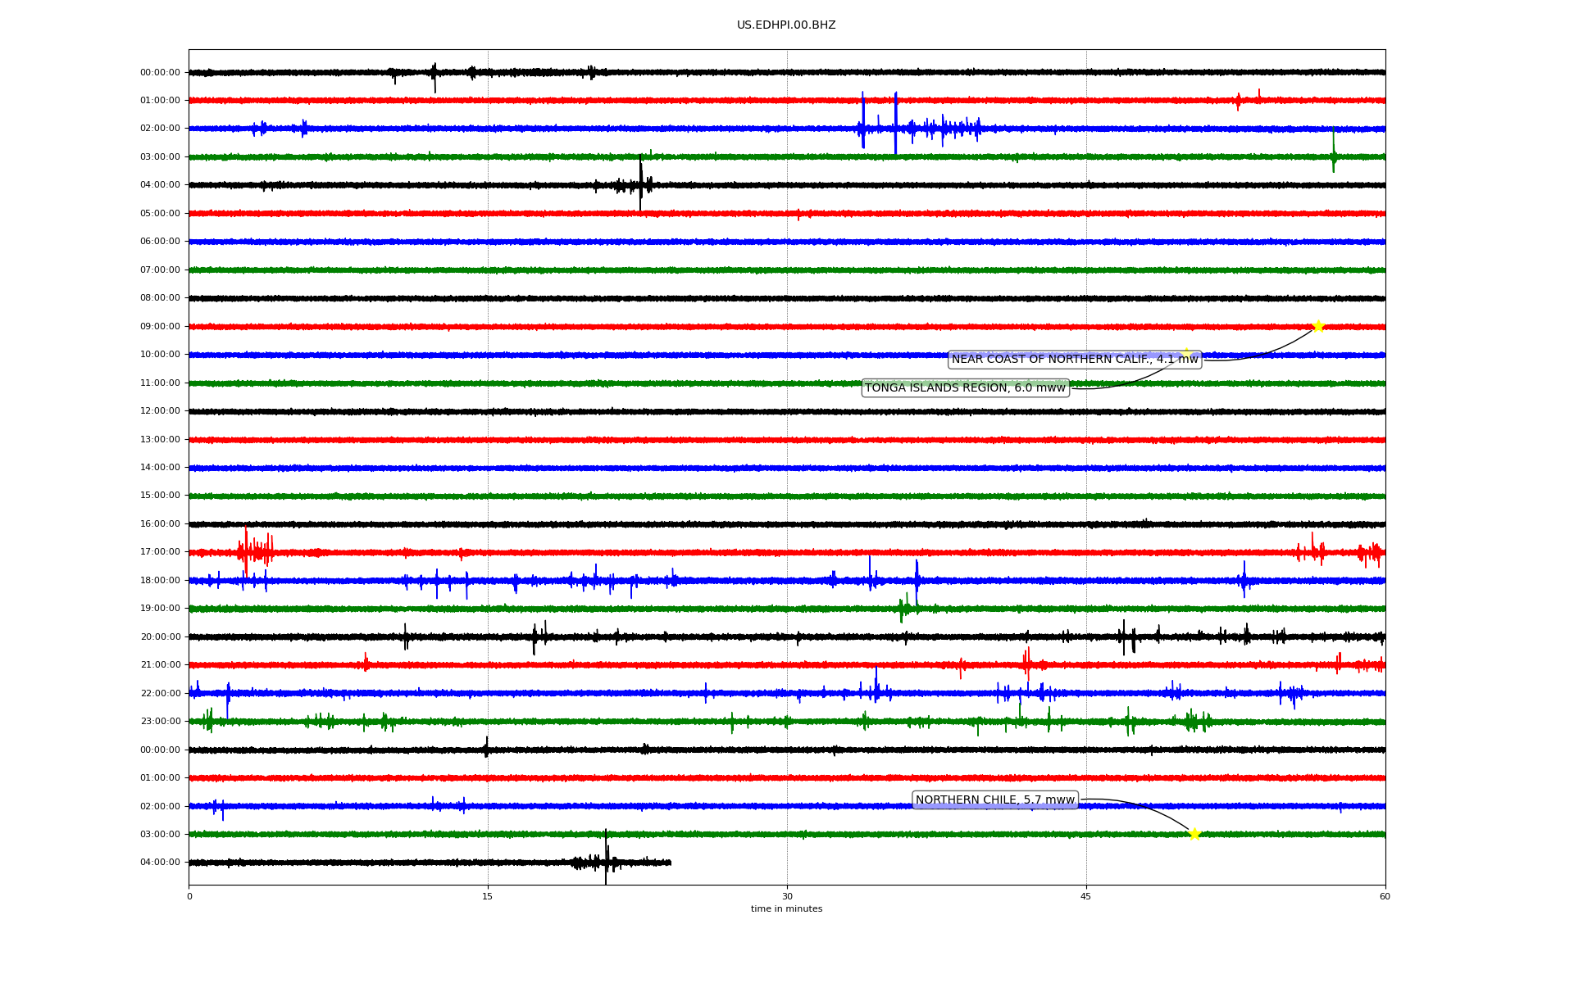Click the x-axis tick label 0

click(189, 896)
